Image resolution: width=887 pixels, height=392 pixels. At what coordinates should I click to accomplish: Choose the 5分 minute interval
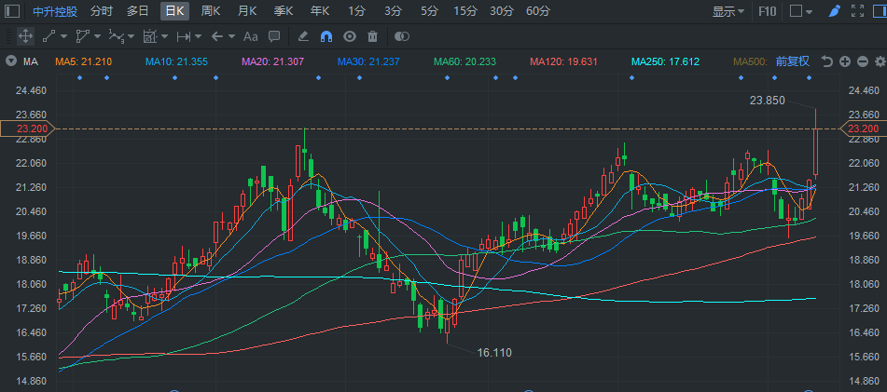coord(429,11)
